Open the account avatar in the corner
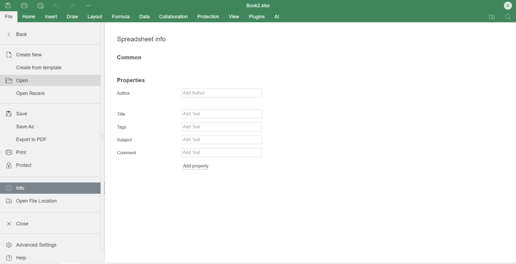Image resolution: width=516 pixels, height=264 pixels. (x=508, y=5)
